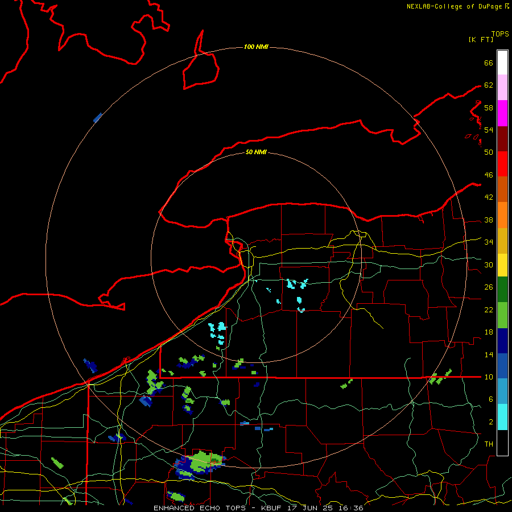The image size is (512, 512).
Task: Click the dark green 22-26 color segment
Action: [502, 290]
